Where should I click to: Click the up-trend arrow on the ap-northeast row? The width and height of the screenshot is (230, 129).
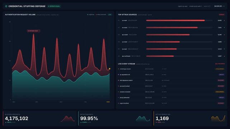(x=224, y=56)
